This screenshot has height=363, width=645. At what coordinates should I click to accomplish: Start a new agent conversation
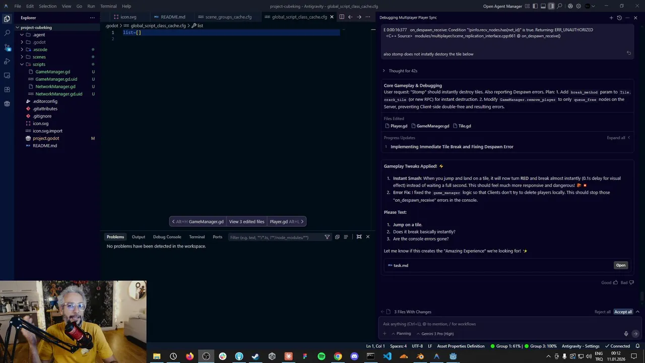click(x=611, y=18)
